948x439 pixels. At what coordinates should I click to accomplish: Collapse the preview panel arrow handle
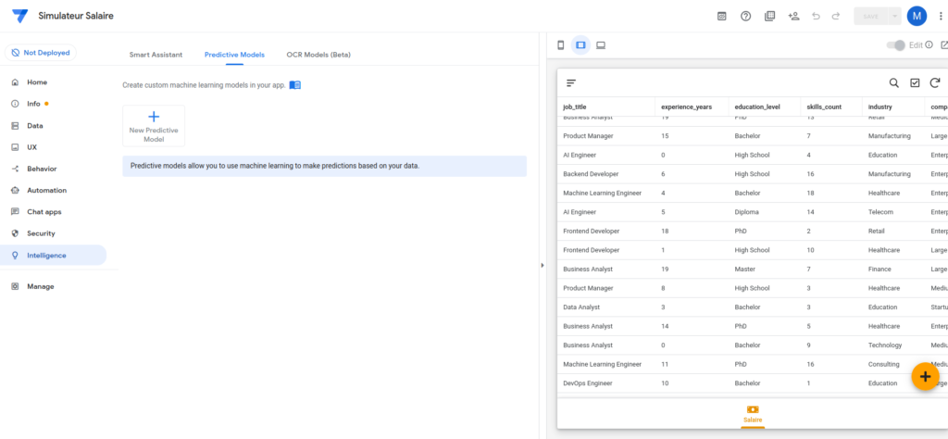tap(543, 265)
